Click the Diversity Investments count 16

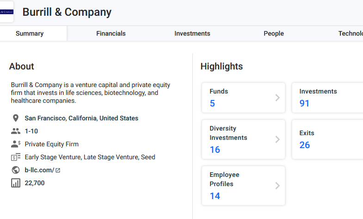click(215, 150)
